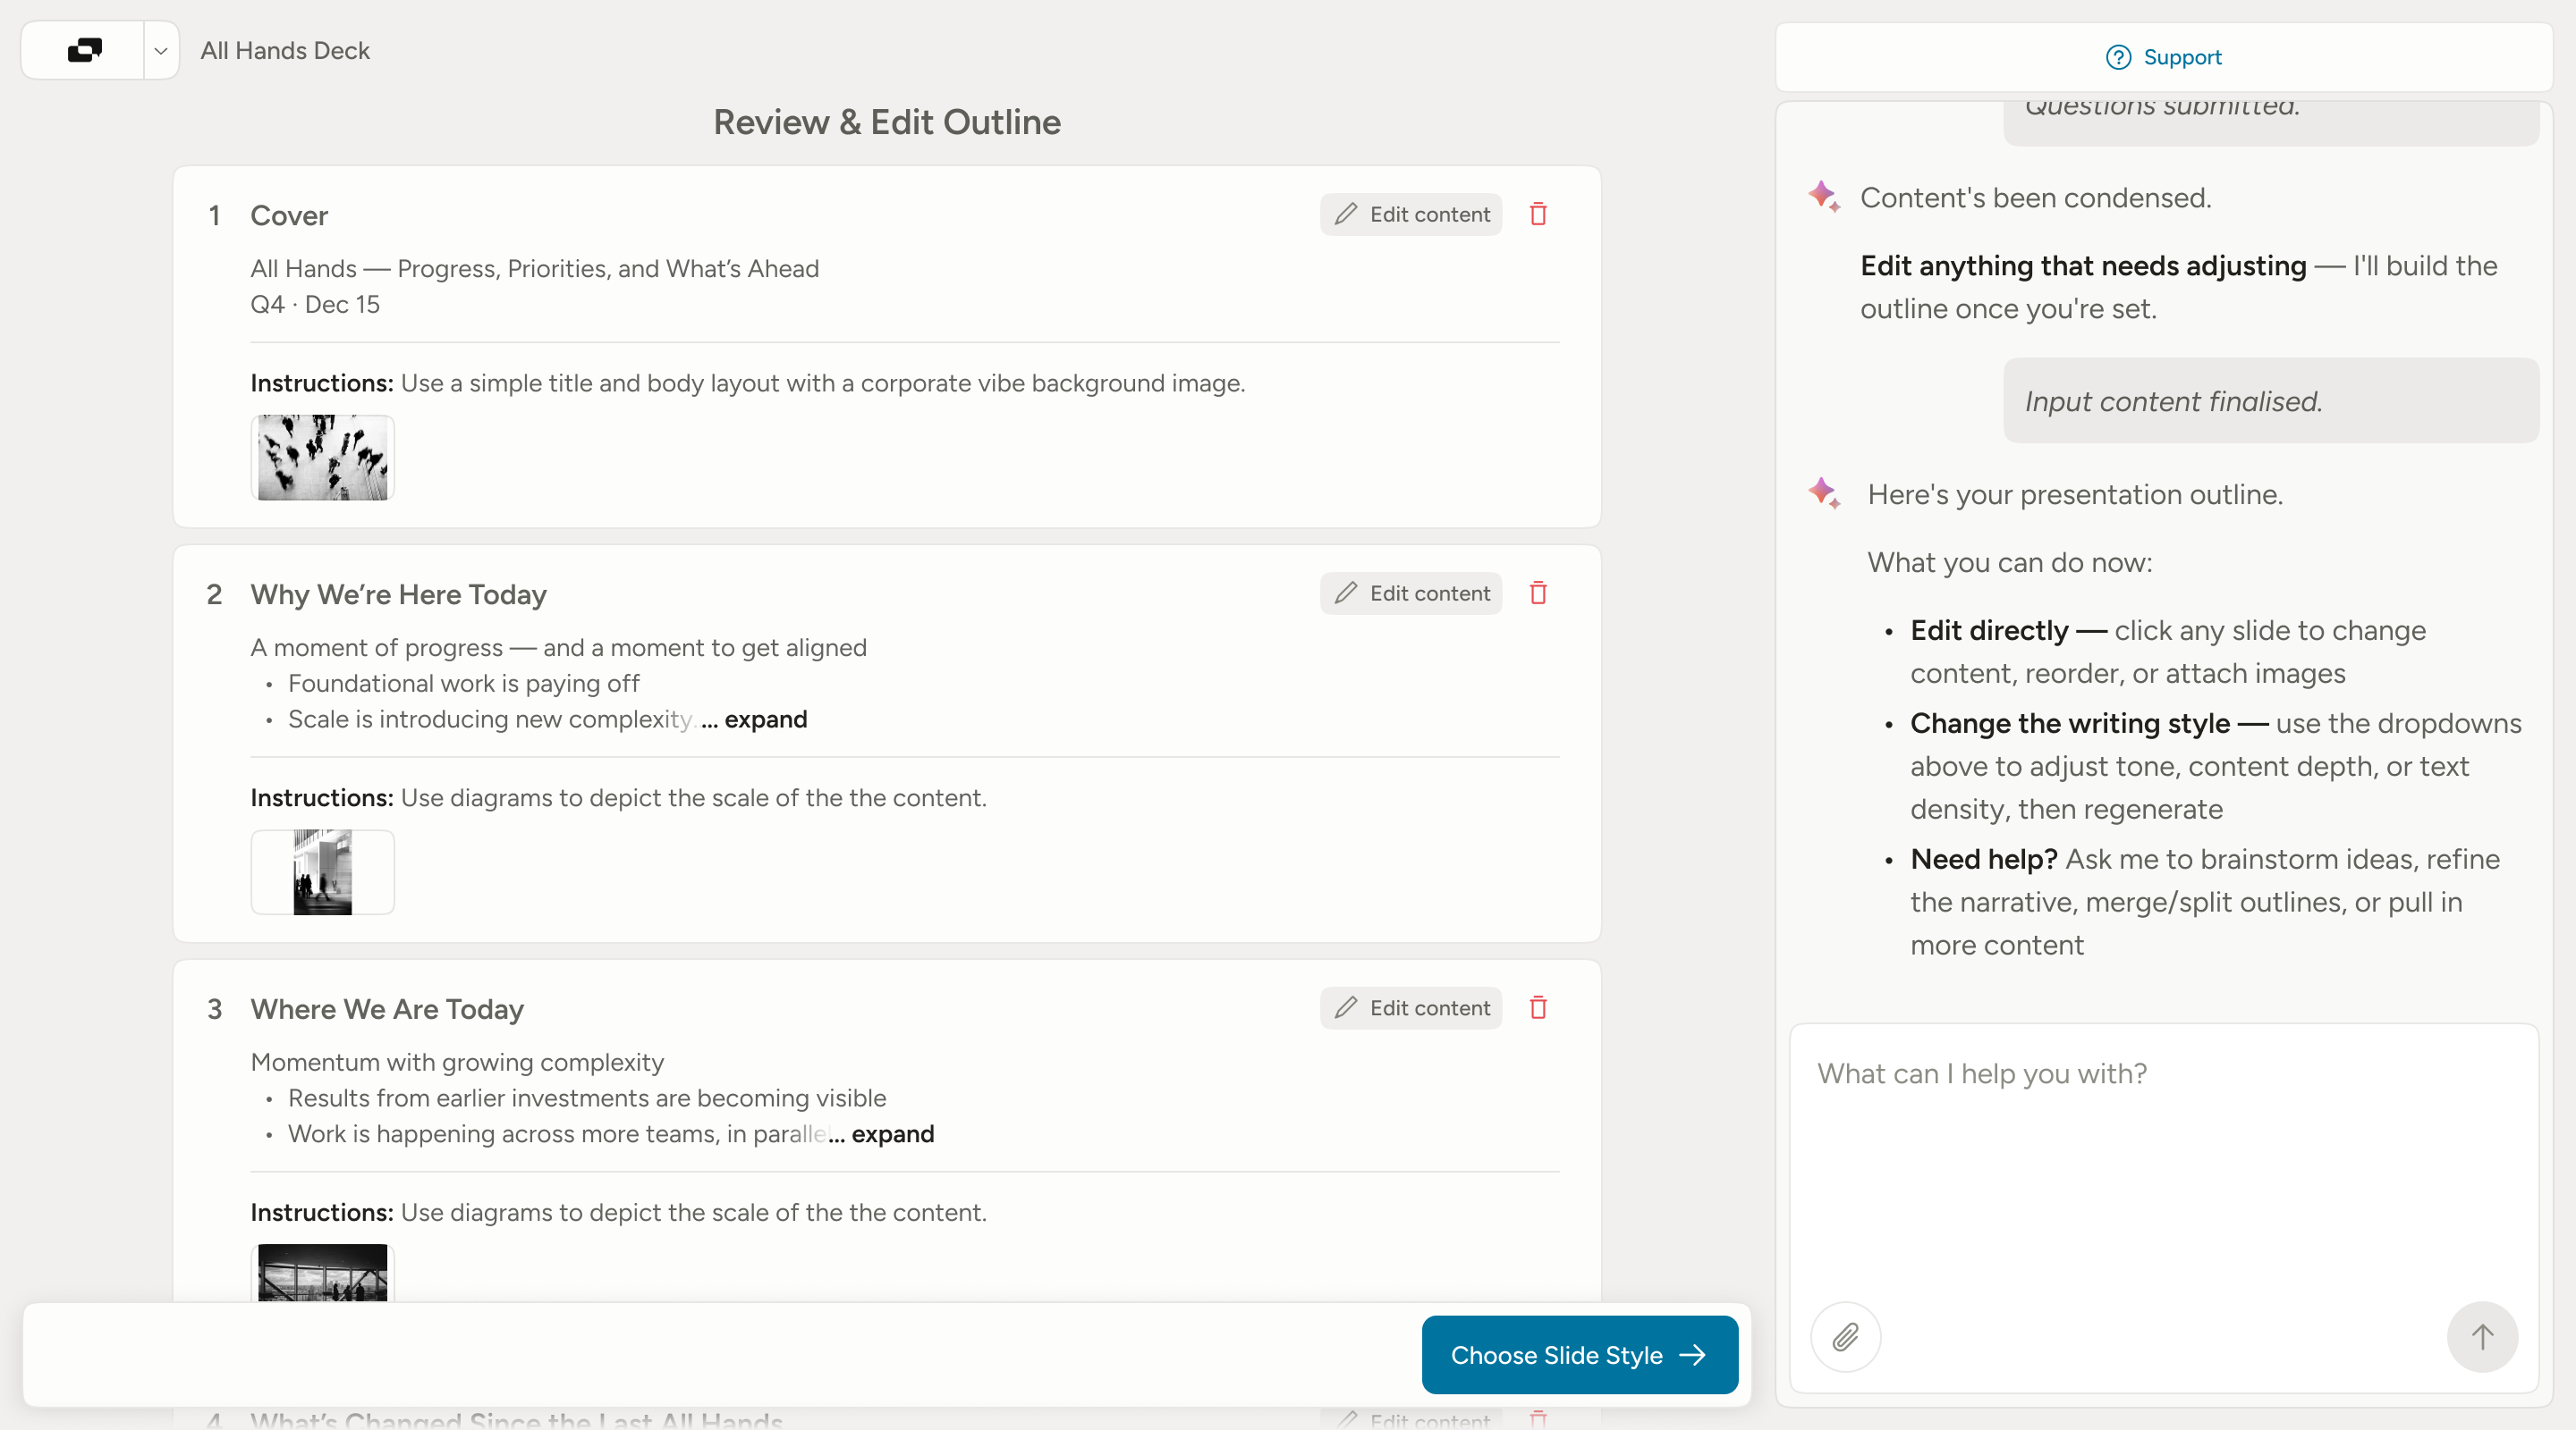The height and width of the screenshot is (1430, 2576).
Task: Expand the Why We're Here Today bullets
Action: (x=765, y=719)
